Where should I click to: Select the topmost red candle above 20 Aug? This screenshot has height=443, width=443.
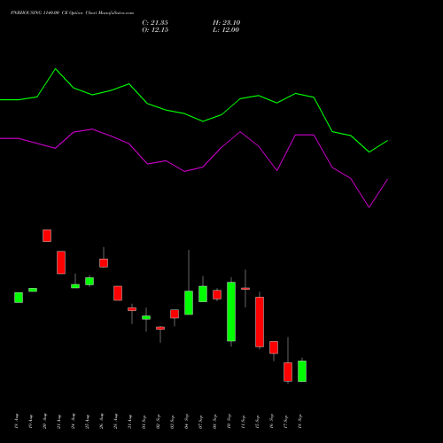point(47,236)
